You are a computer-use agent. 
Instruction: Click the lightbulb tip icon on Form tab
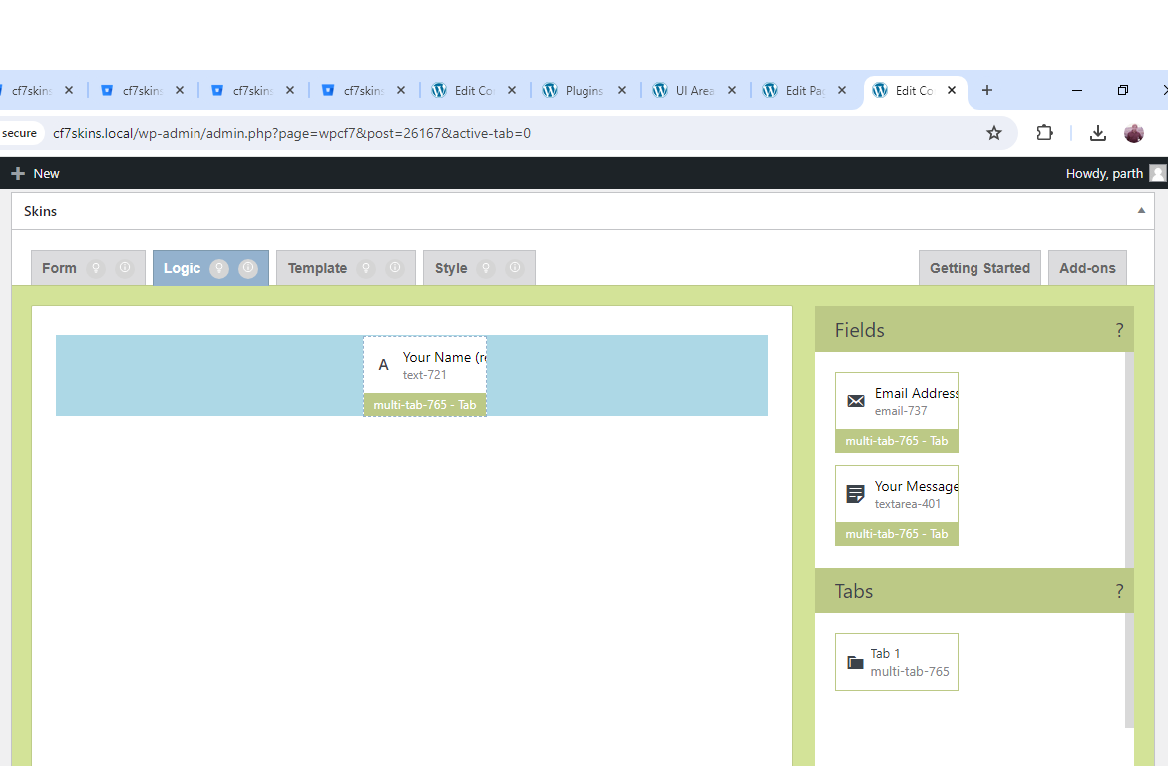tap(96, 268)
